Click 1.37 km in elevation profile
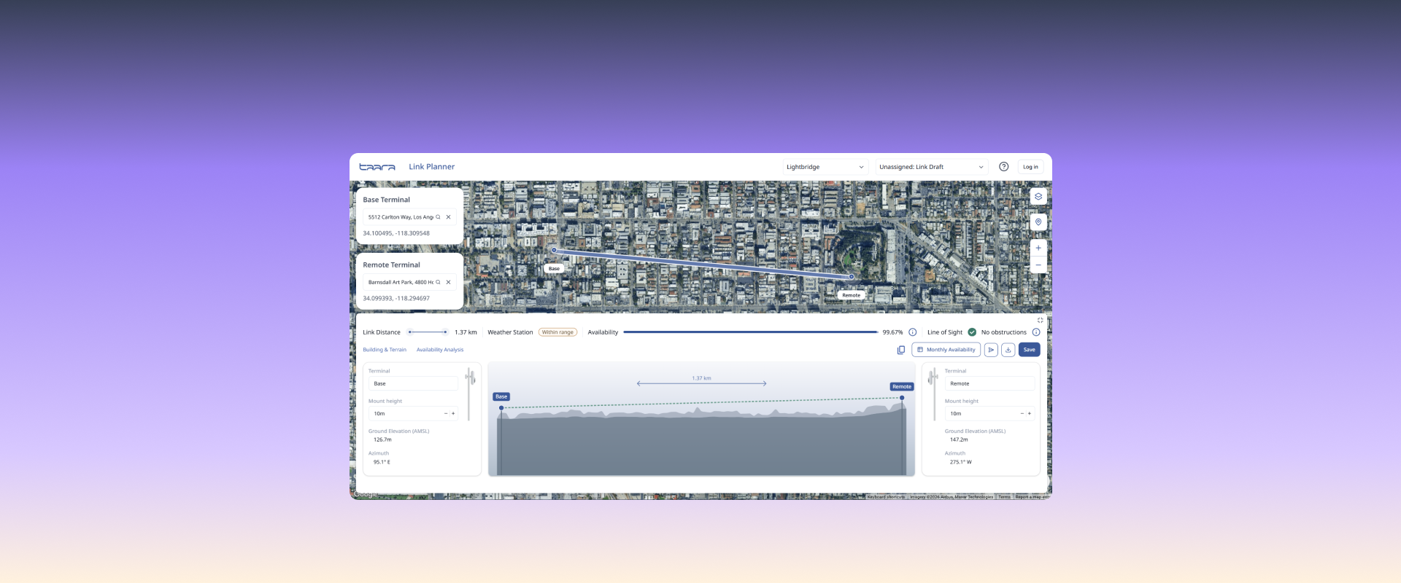 tap(701, 378)
